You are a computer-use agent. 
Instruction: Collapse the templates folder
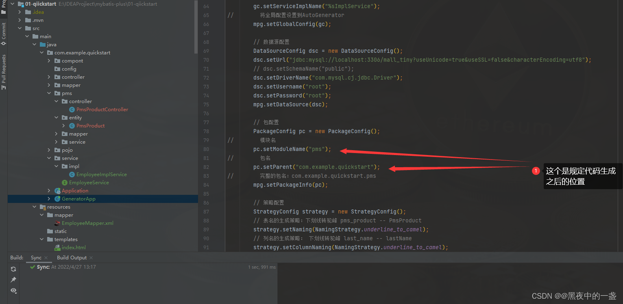(x=41, y=239)
